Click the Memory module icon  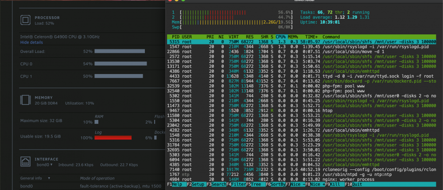[x=25, y=100]
